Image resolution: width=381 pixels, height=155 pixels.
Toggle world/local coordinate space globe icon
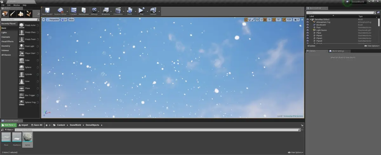(x=257, y=20)
